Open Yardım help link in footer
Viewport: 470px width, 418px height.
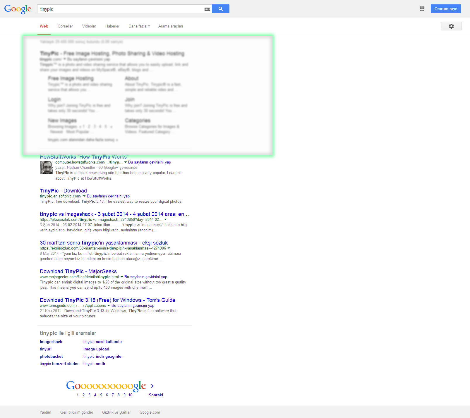(x=45, y=412)
